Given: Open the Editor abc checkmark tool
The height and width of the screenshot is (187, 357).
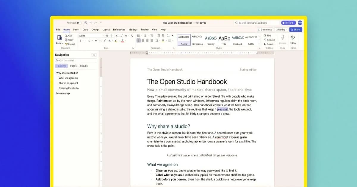Looking at the screenshot, I should pyautogui.click(x=293, y=37).
